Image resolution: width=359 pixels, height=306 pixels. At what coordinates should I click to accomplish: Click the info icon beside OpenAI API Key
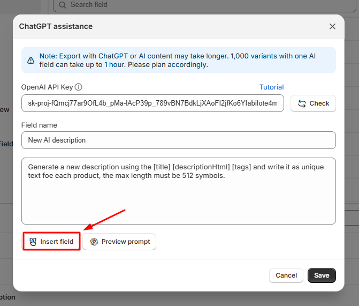(x=78, y=87)
